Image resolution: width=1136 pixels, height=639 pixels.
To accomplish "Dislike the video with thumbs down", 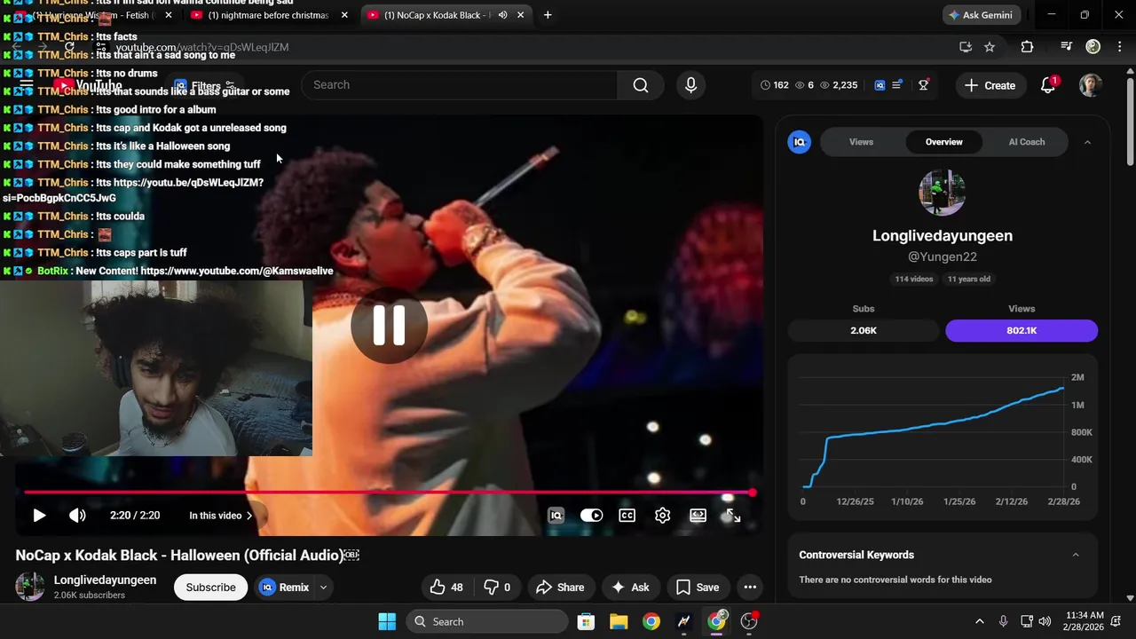I will 497,588.
